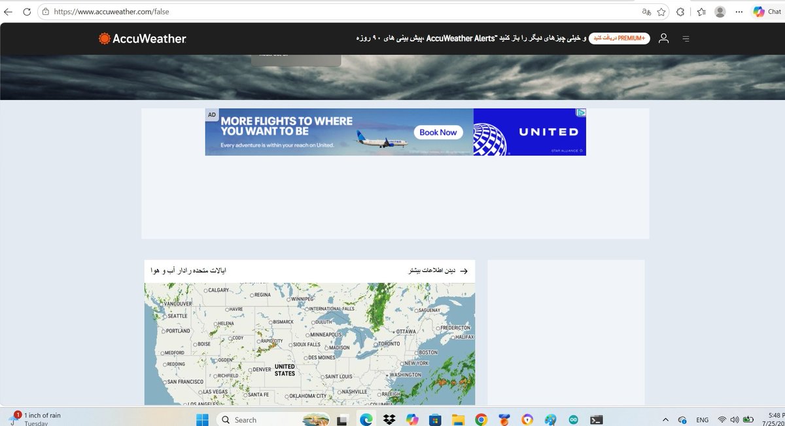This screenshot has height=426, width=785.
Task: Open the 'دیدن اطلاعات بیشتر' see more link
Action: tap(432, 270)
